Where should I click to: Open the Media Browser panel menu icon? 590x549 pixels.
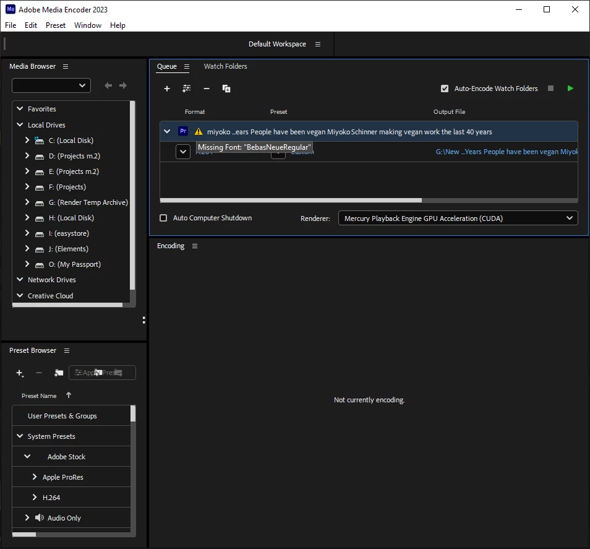tap(66, 66)
